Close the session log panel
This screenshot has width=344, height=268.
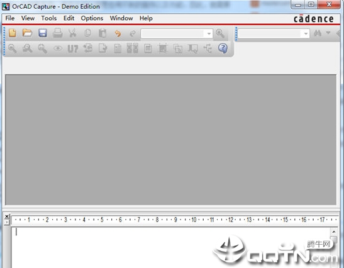click(7, 216)
